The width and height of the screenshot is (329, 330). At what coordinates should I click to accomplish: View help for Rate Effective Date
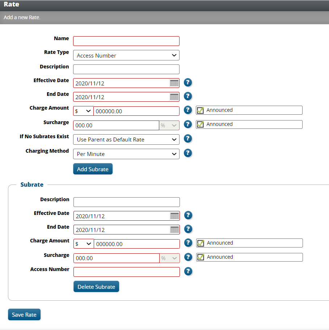click(187, 82)
